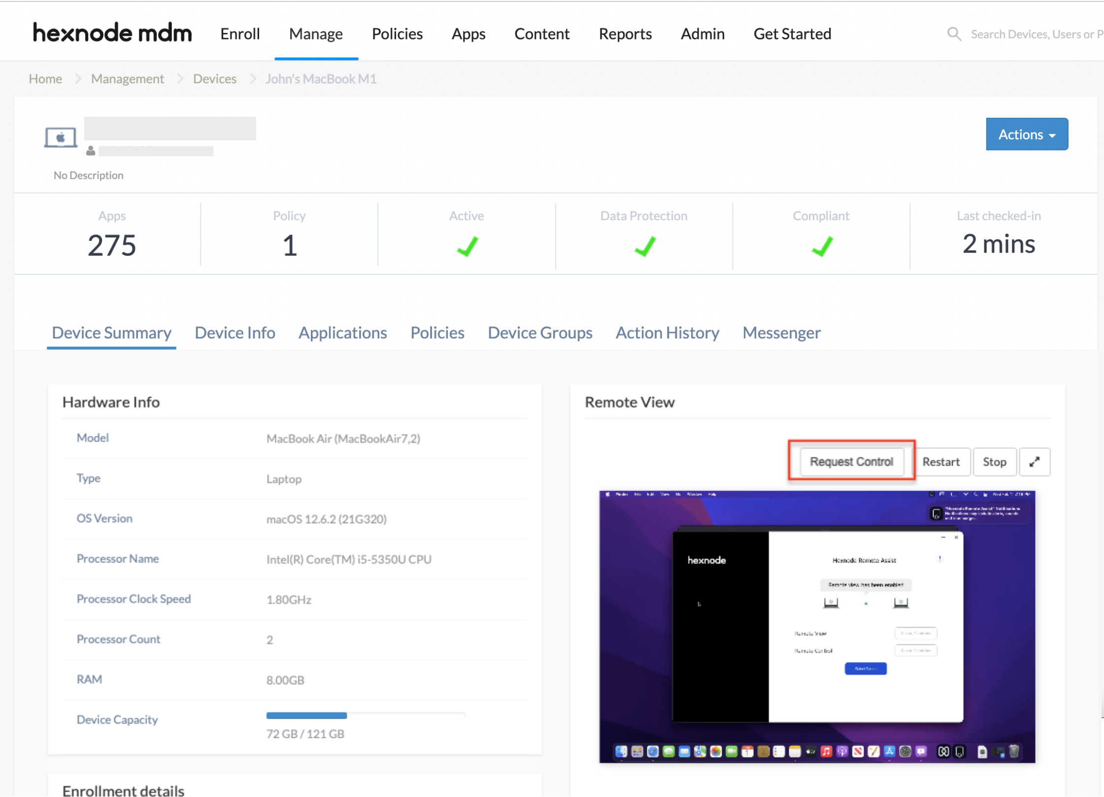Click the search magnifier icon

[x=954, y=34]
